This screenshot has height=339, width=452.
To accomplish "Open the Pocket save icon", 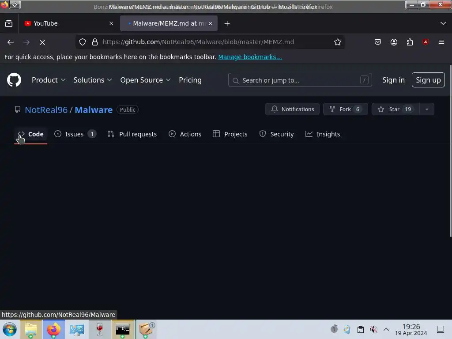I will [378, 42].
